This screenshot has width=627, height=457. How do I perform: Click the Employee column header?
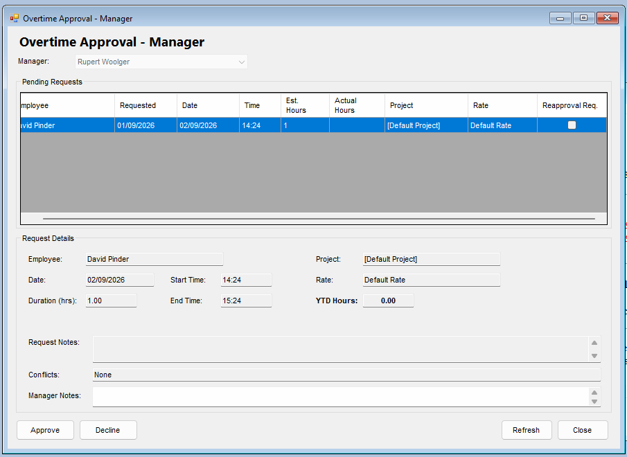68,105
